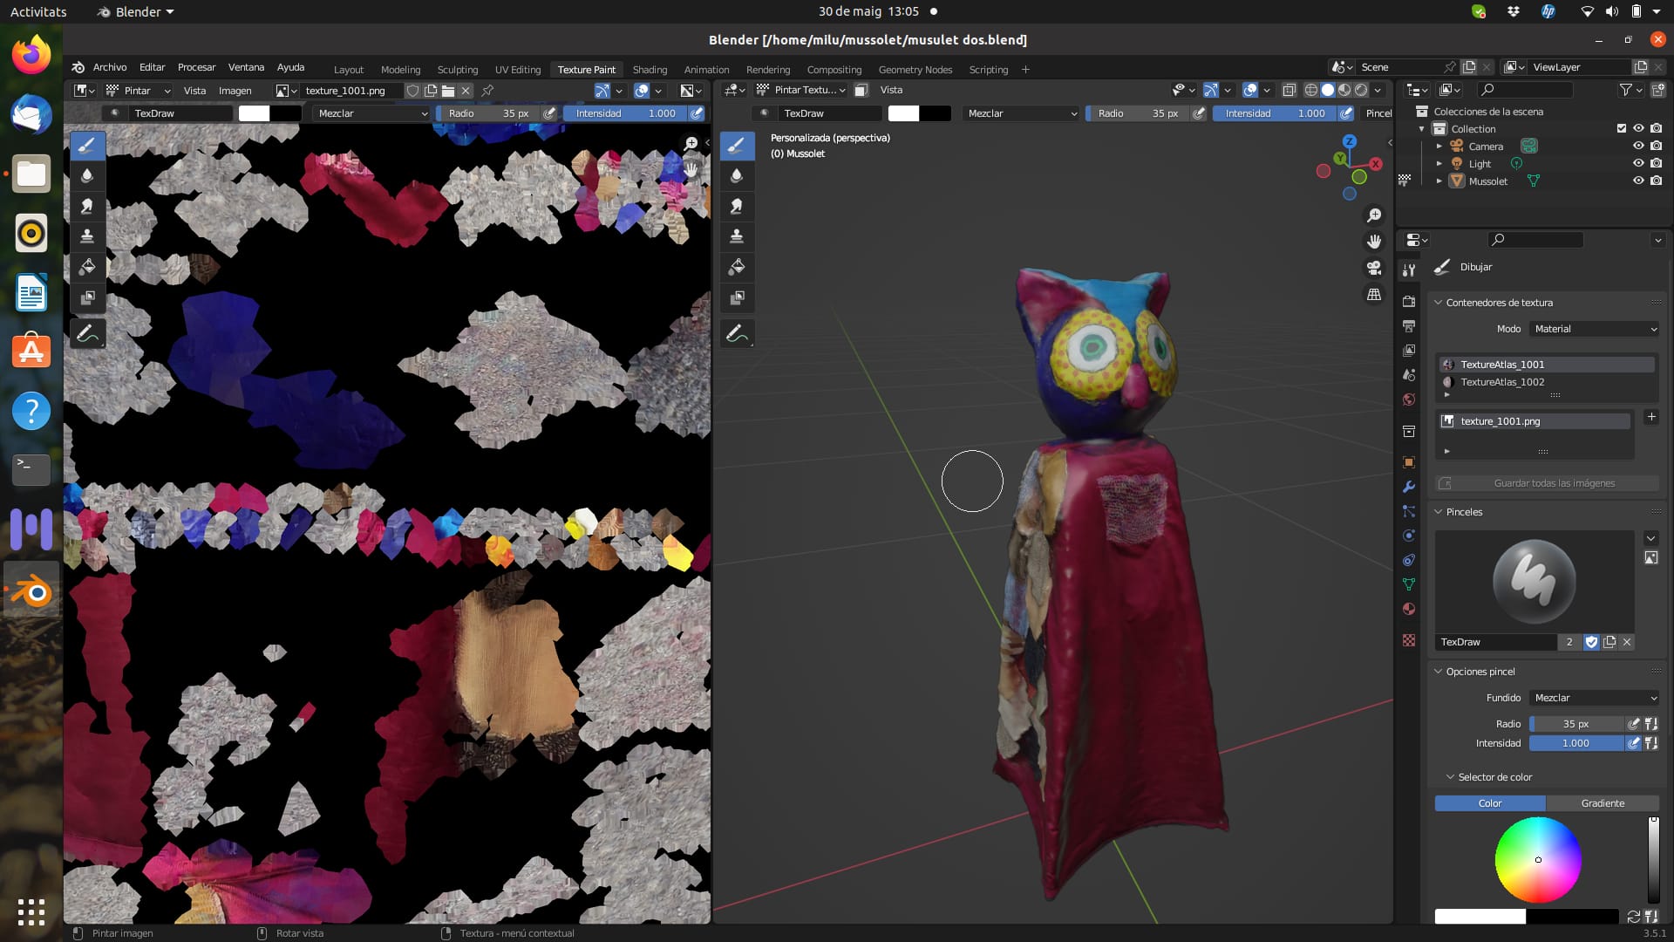The width and height of the screenshot is (1674, 942).
Task: Select the Smear tool in image editor
Action: click(x=87, y=206)
